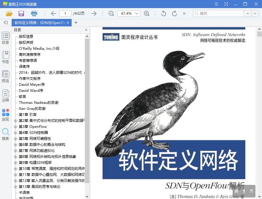
Task: Expand 第2章 集中式与分布式的控制平面 chapter
Action: (x=15, y=120)
